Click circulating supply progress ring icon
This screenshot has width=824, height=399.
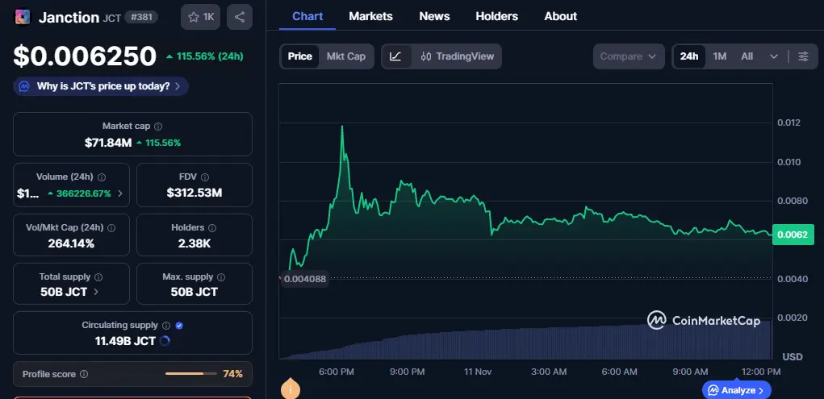pos(165,341)
